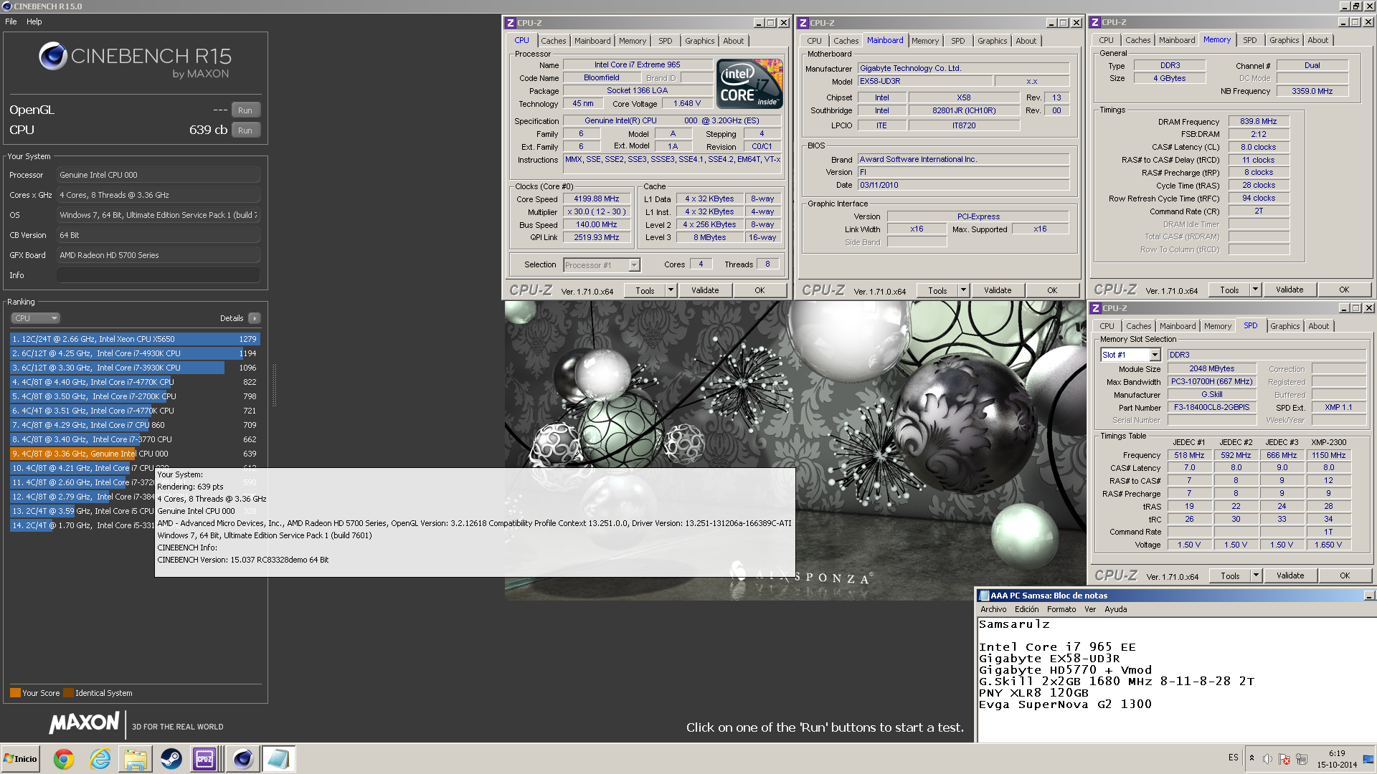
Task: Run the CPU benchmark
Action: [x=245, y=130]
